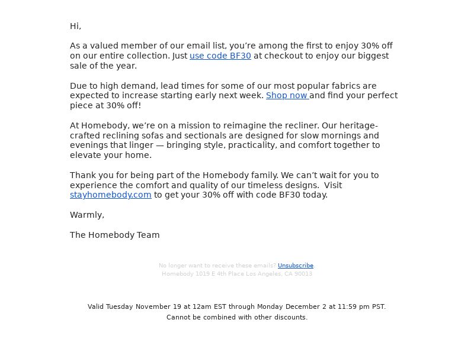Visit the stayhomebody.com link
Screen dimensions: 474x355
pyautogui.click(x=111, y=195)
